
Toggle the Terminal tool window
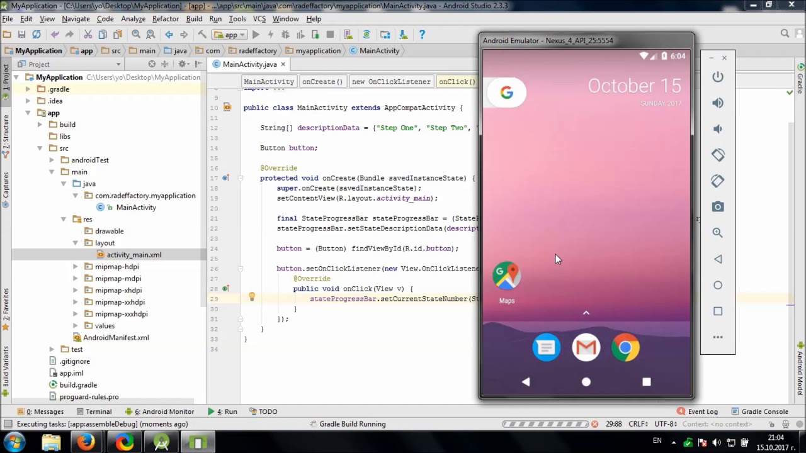[x=94, y=411]
